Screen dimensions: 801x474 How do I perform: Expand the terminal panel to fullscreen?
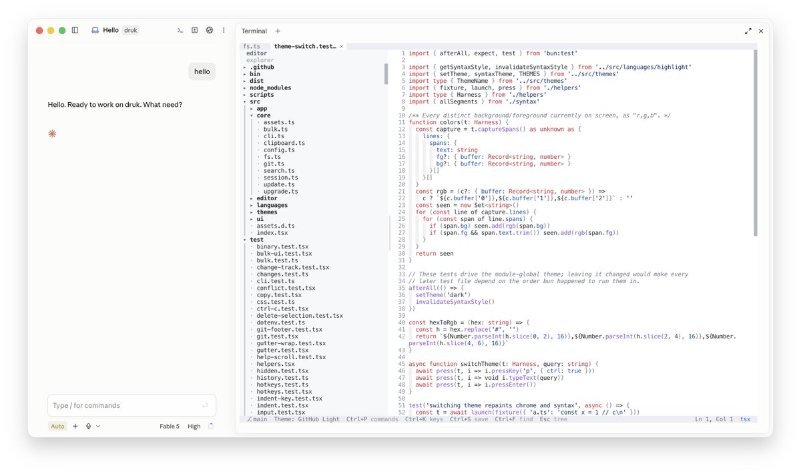[748, 31]
